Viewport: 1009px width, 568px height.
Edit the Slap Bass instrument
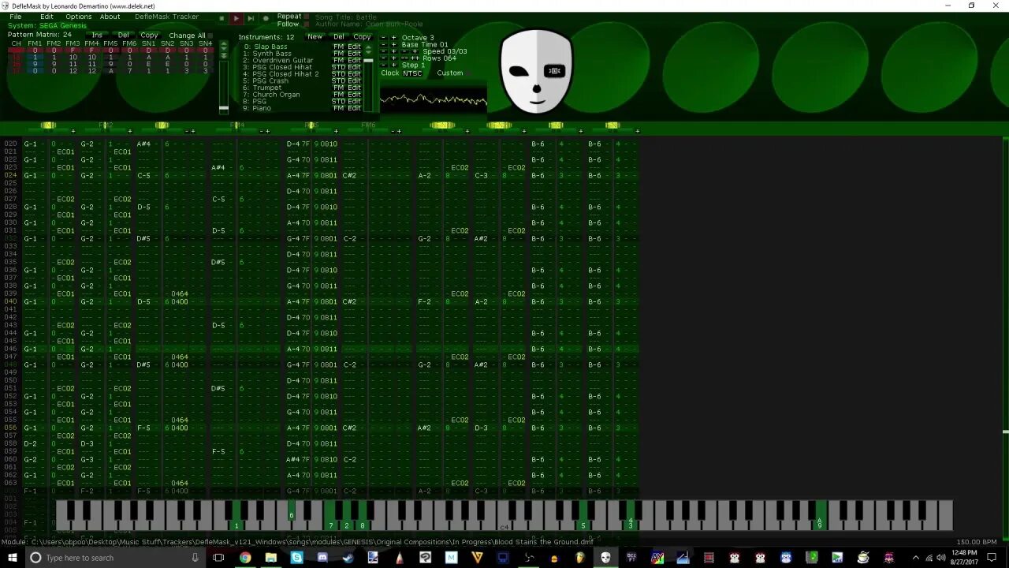click(x=355, y=47)
